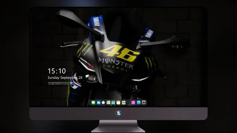
Task: Click the Sunday September 28 date text
Action: click(65, 78)
